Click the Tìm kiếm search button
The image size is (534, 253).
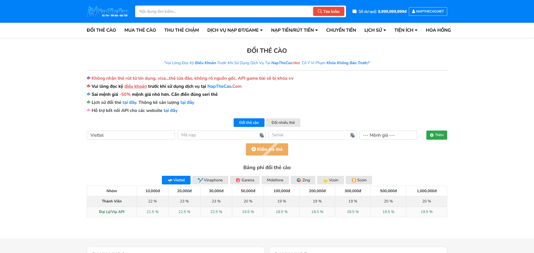[328, 11]
